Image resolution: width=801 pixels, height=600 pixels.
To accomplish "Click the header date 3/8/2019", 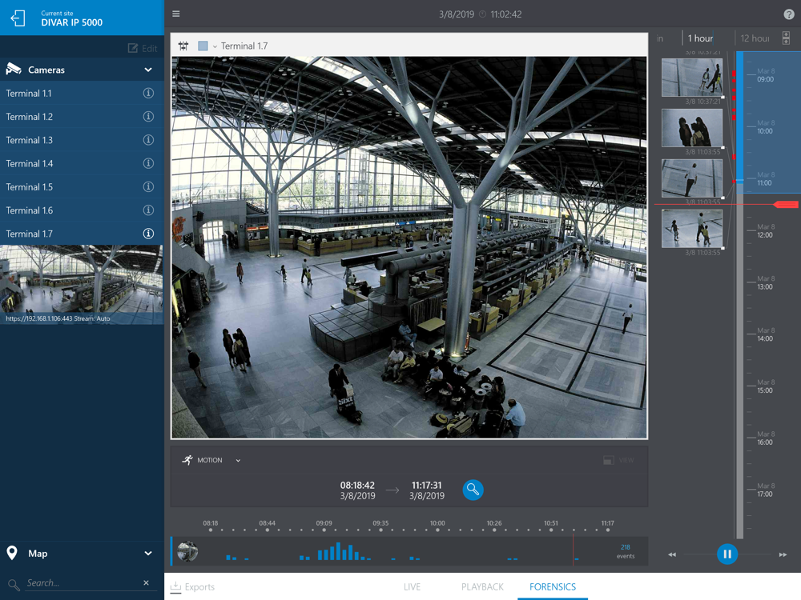I will 457,14.
